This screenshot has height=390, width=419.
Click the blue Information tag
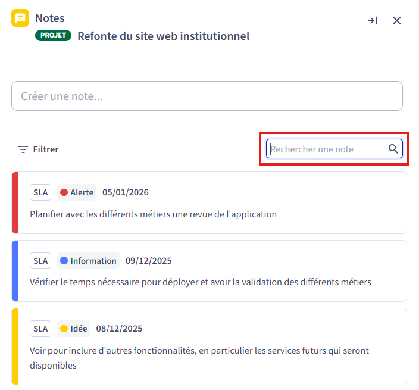(x=88, y=261)
